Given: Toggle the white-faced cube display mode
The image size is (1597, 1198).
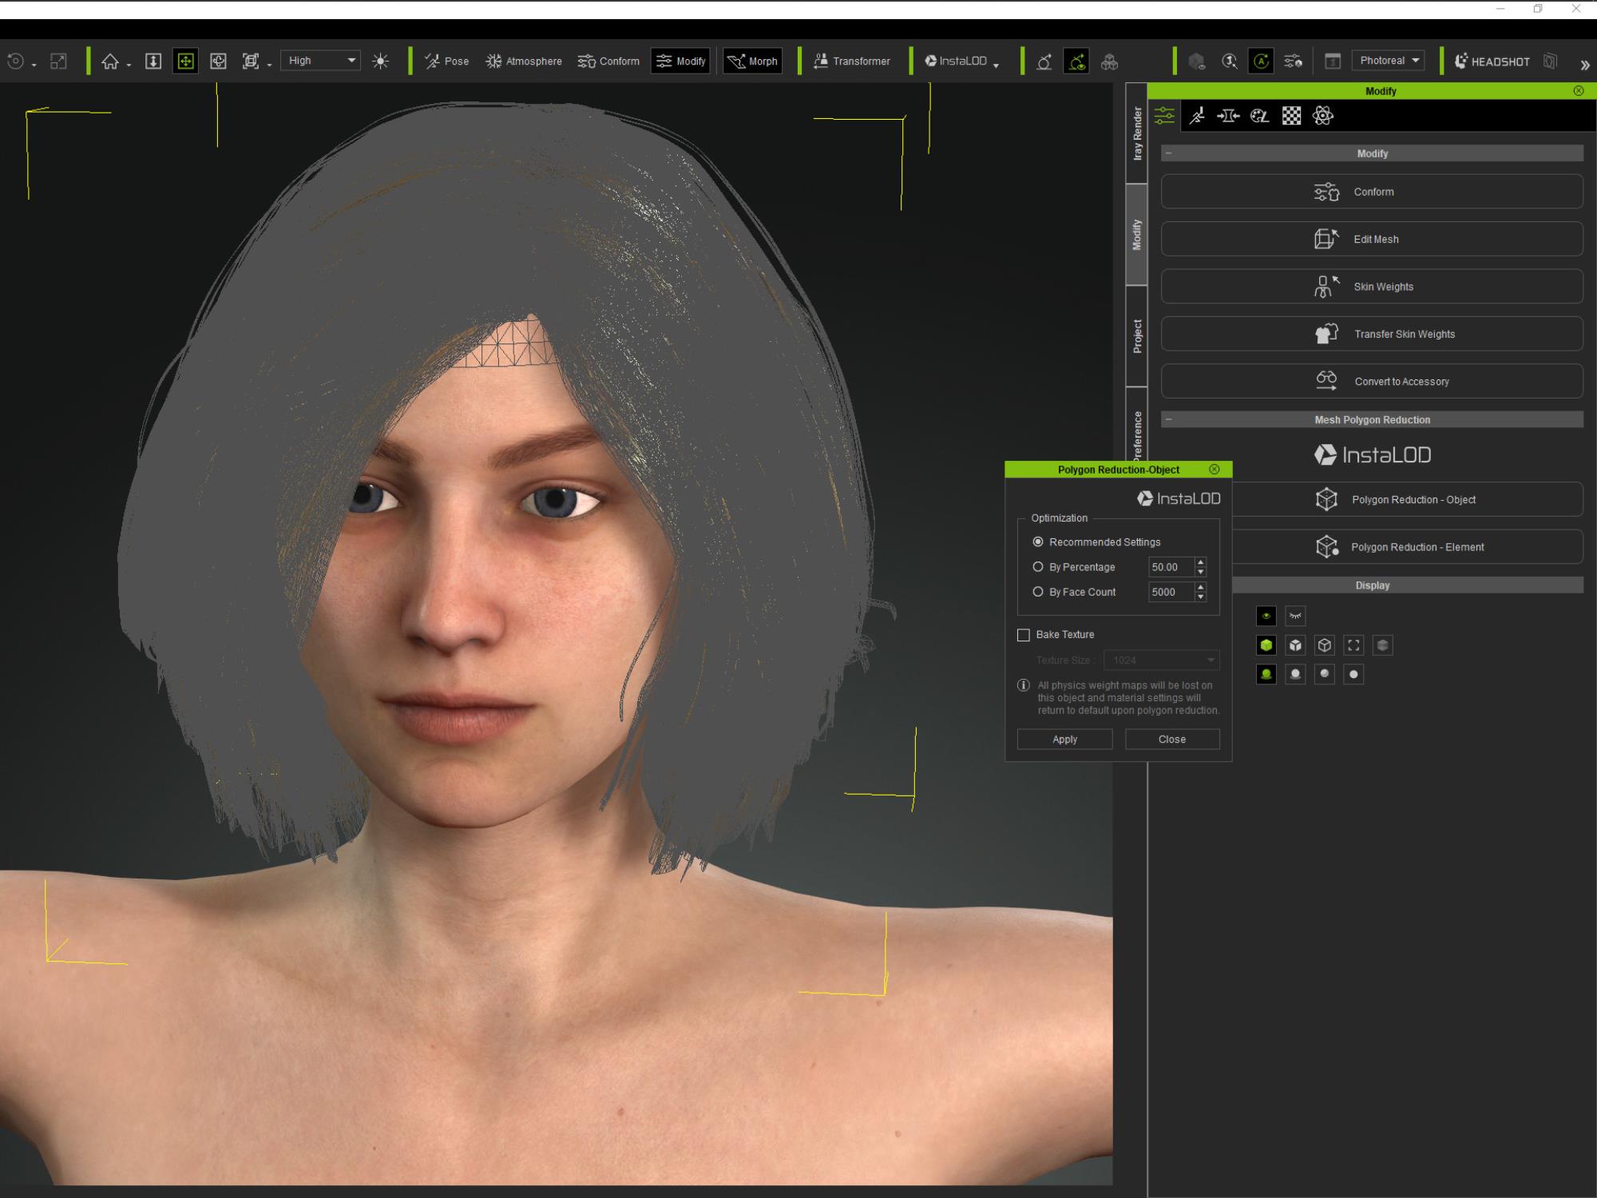Looking at the screenshot, I should (x=1295, y=645).
